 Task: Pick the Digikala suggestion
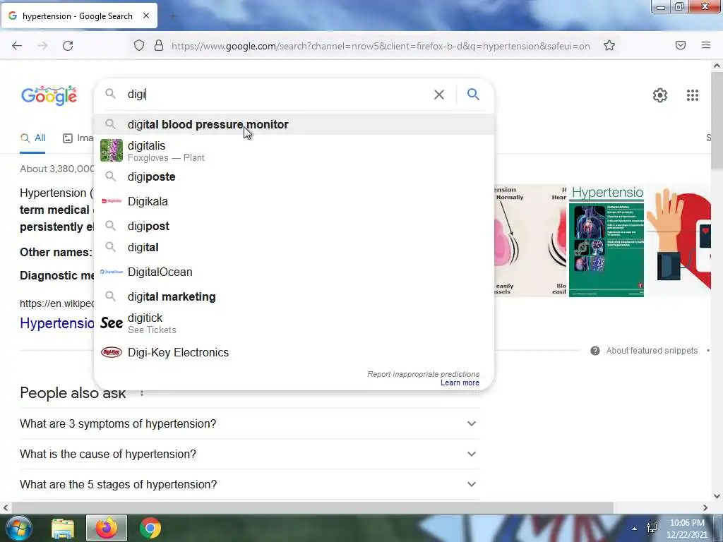point(294,201)
